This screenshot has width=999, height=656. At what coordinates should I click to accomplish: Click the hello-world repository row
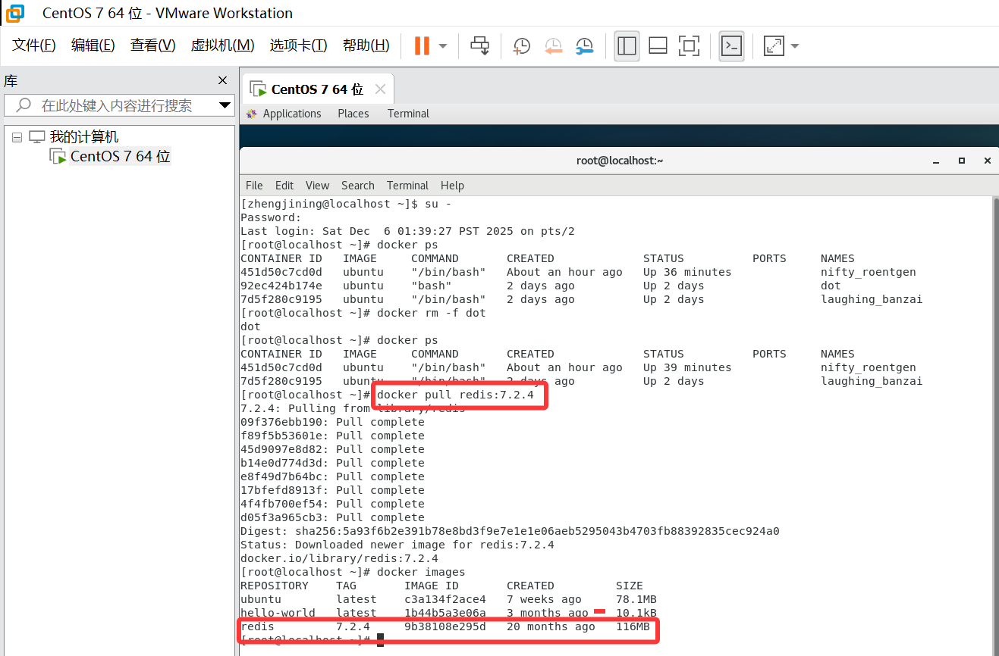click(448, 613)
